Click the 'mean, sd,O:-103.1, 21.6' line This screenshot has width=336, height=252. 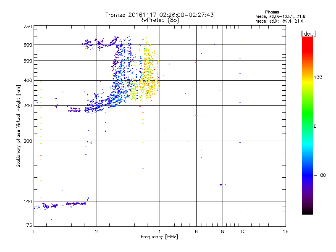280,16
